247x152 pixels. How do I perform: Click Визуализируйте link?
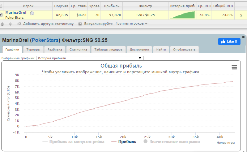pos(98,24)
